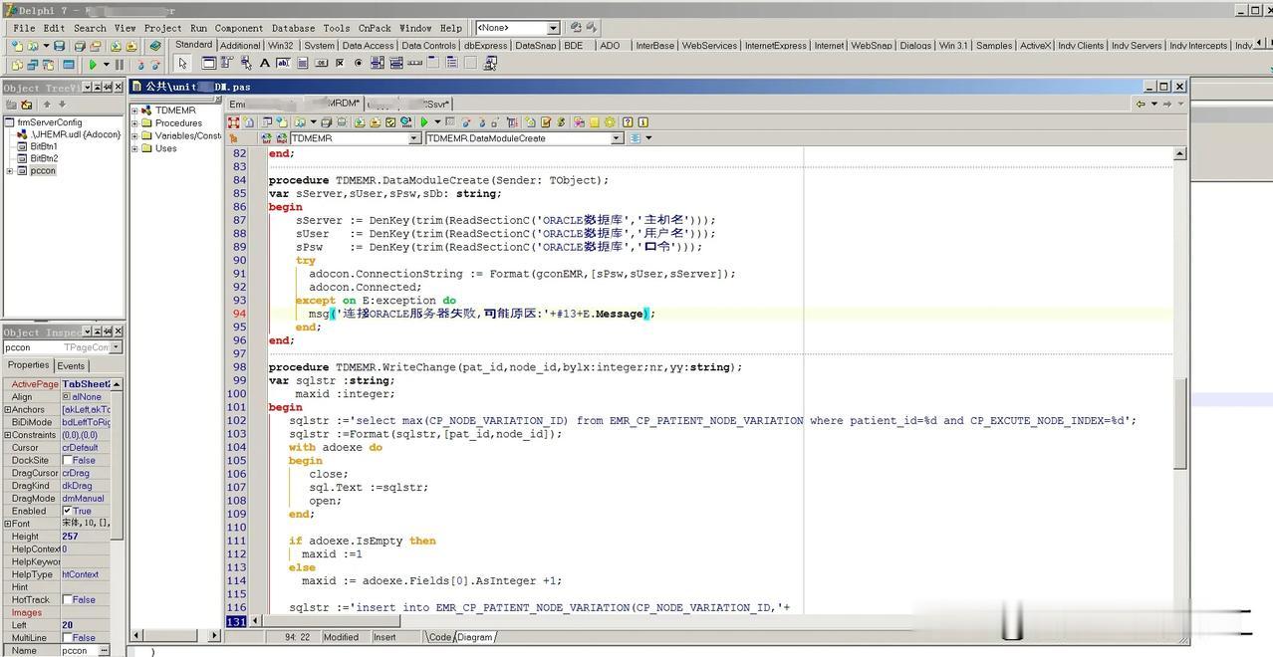This screenshot has height=657, width=1273.
Task: Click the forward navigation arrow in editor
Action: click(1166, 104)
